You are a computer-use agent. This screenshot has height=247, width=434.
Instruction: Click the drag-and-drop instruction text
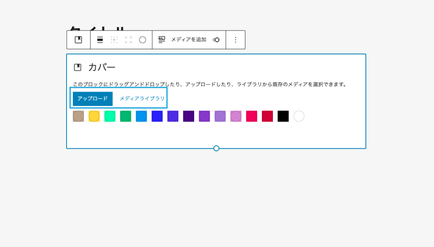(209, 84)
